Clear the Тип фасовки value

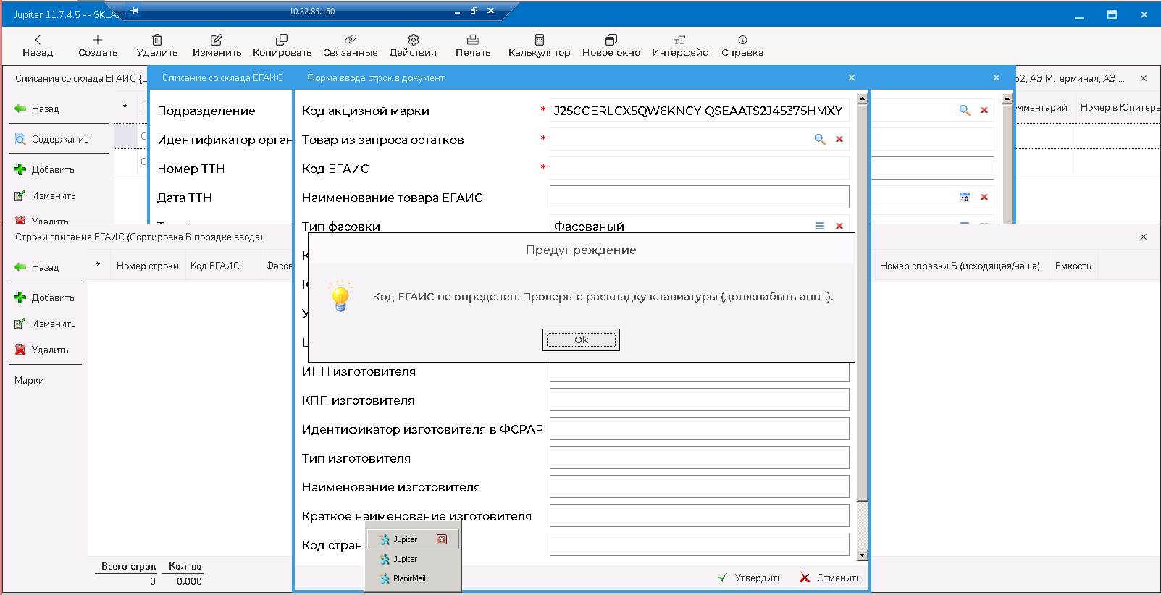pos(839,226)
